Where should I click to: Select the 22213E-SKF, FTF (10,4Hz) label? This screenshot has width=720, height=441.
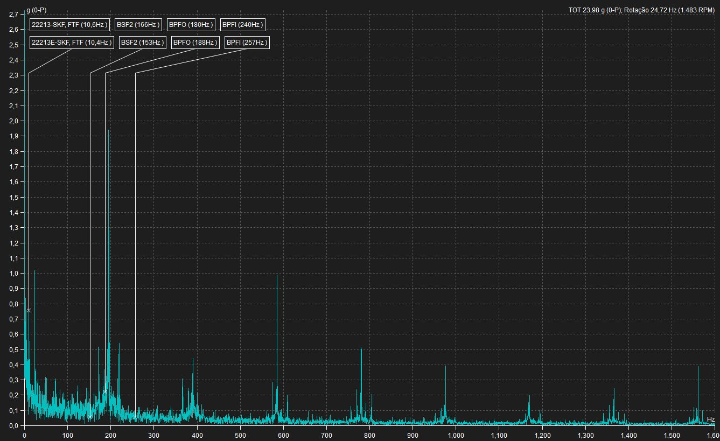pos(72,43)
